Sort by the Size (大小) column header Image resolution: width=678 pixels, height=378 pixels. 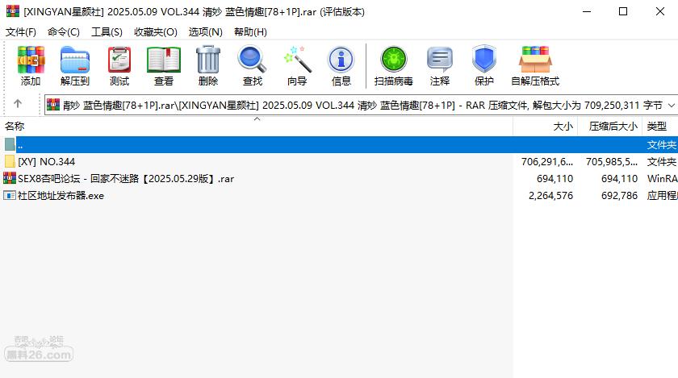(546, 127)
